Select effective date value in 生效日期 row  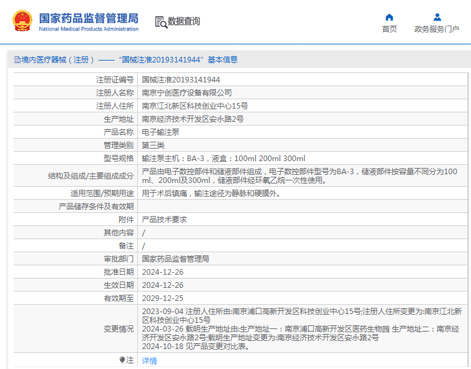(162, 285)
